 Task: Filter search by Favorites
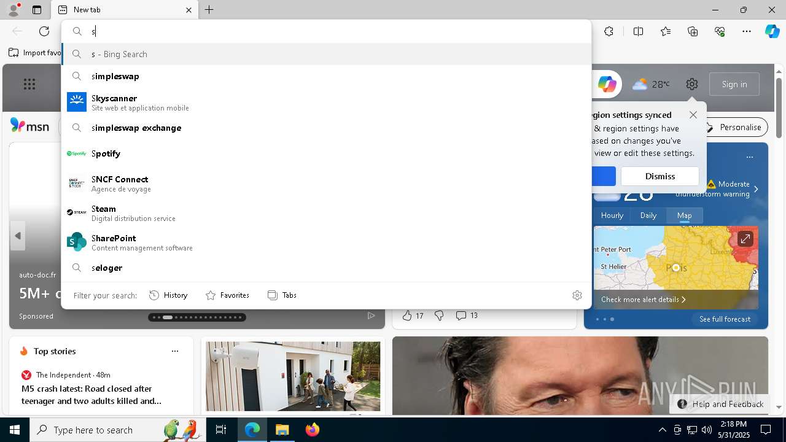[227, 295]
